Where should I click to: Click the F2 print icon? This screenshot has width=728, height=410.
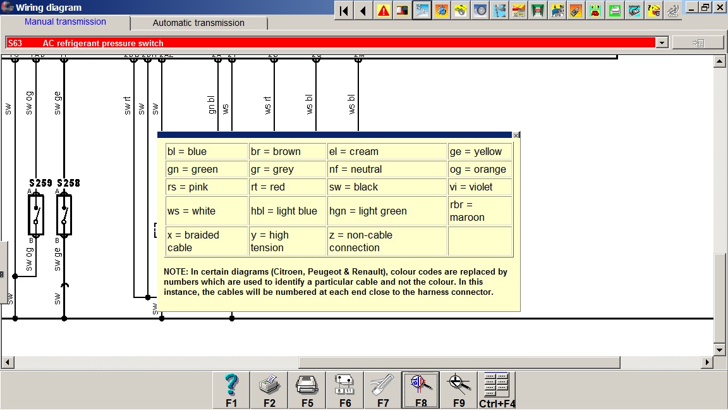tap(269, 389)
